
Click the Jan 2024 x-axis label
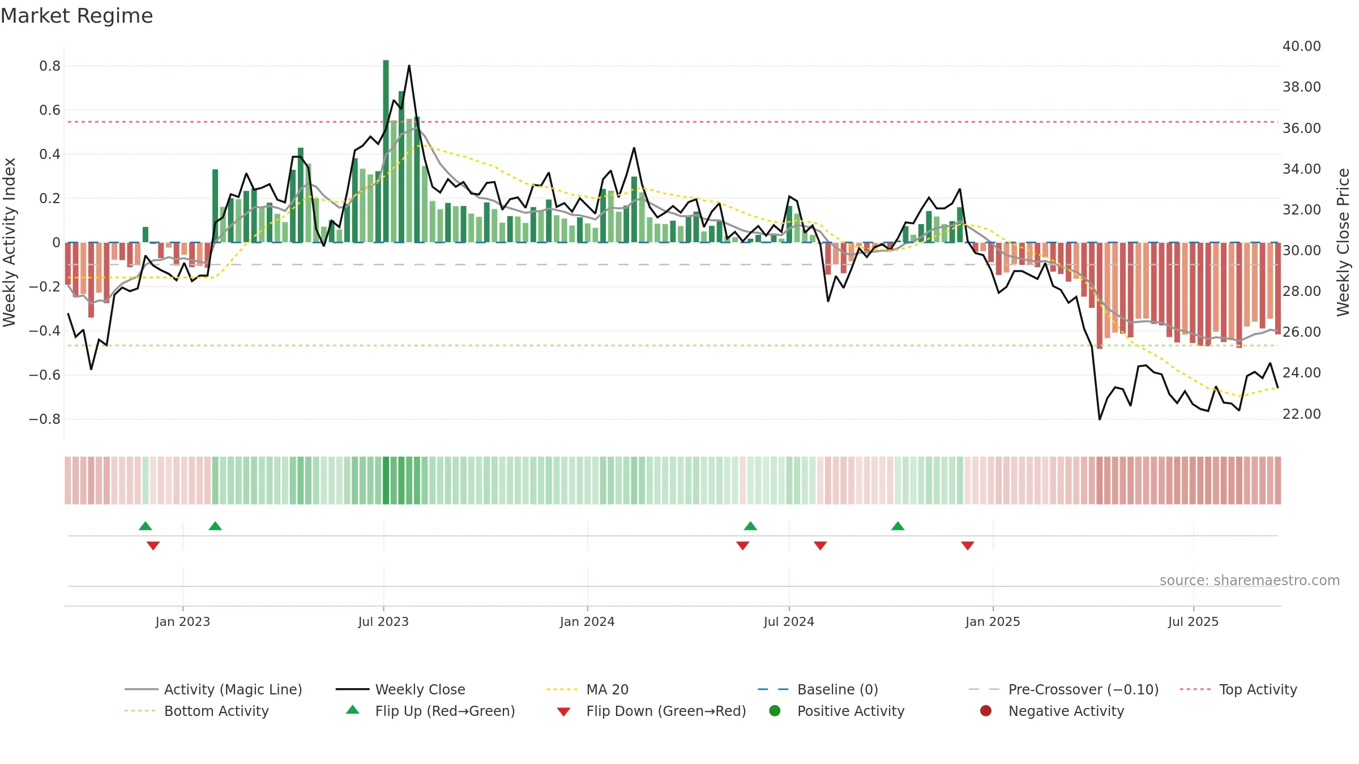click(x=587, y=621)
